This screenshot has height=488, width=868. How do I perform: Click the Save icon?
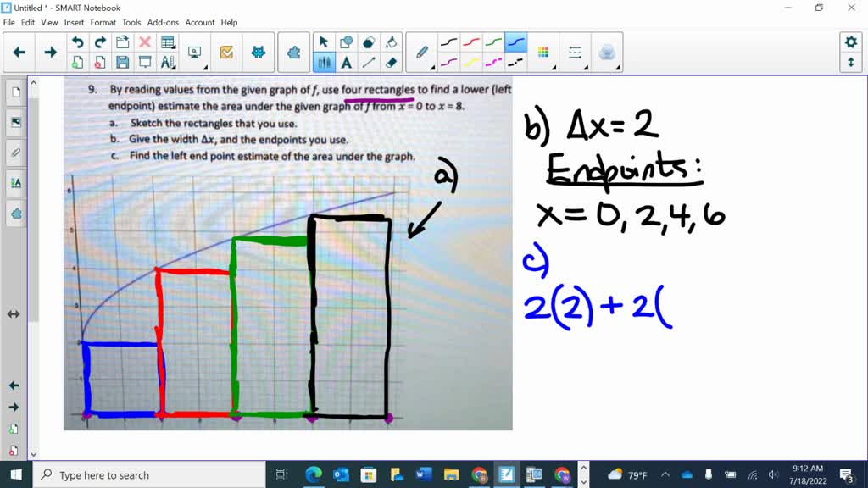[122, 62]
